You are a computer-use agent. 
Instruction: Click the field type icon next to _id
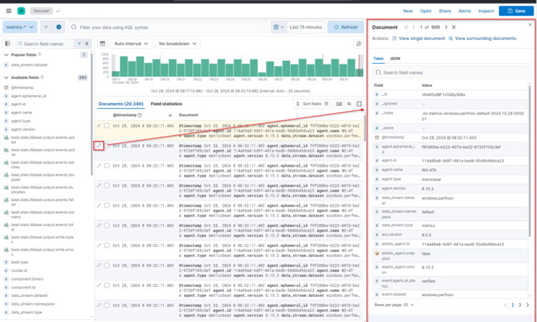click(x=377, y=94)
